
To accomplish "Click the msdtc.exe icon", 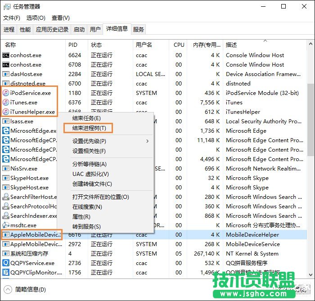I will tap(5, 225).
